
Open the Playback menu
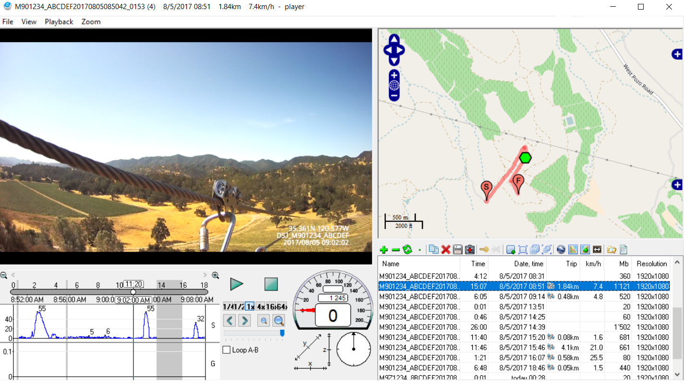59,22
